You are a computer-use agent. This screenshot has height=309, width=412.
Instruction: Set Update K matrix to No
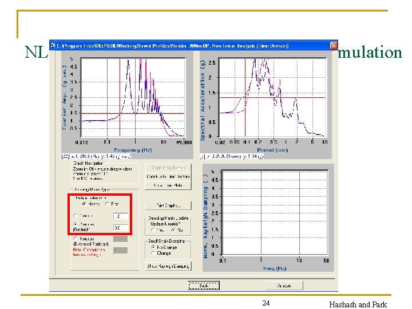click(173, 230)
